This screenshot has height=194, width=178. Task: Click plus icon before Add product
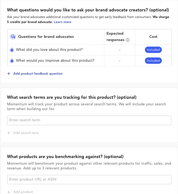point(9,192)
